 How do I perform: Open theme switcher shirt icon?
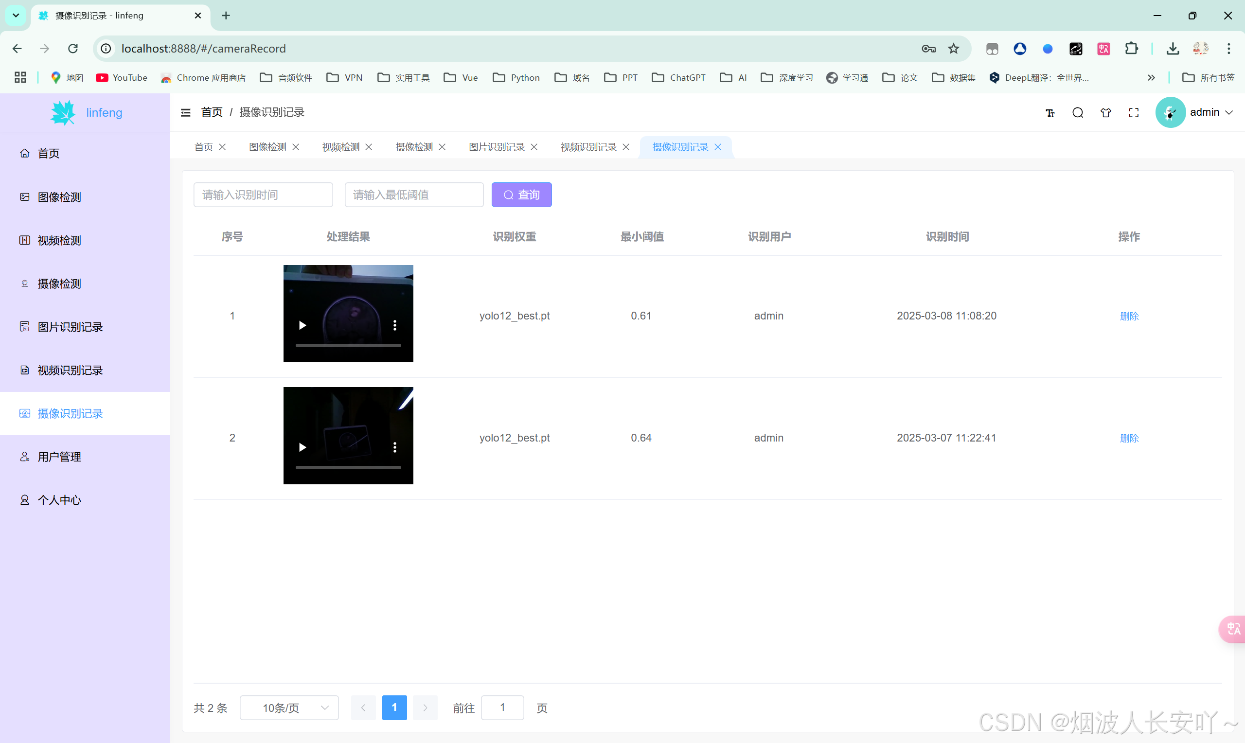(x=1106, y=113)
